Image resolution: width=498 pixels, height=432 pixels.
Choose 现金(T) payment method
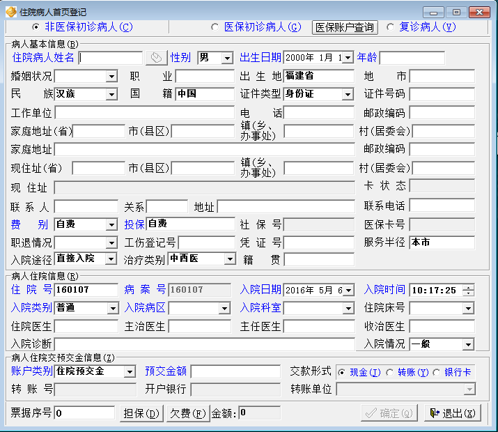(341, 372)
